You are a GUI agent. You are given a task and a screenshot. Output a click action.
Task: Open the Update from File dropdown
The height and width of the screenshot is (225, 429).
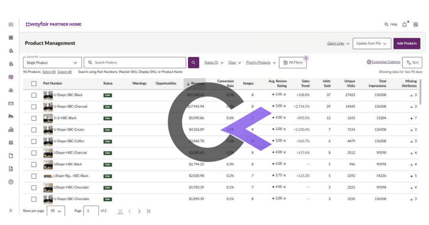coord(372,44)
